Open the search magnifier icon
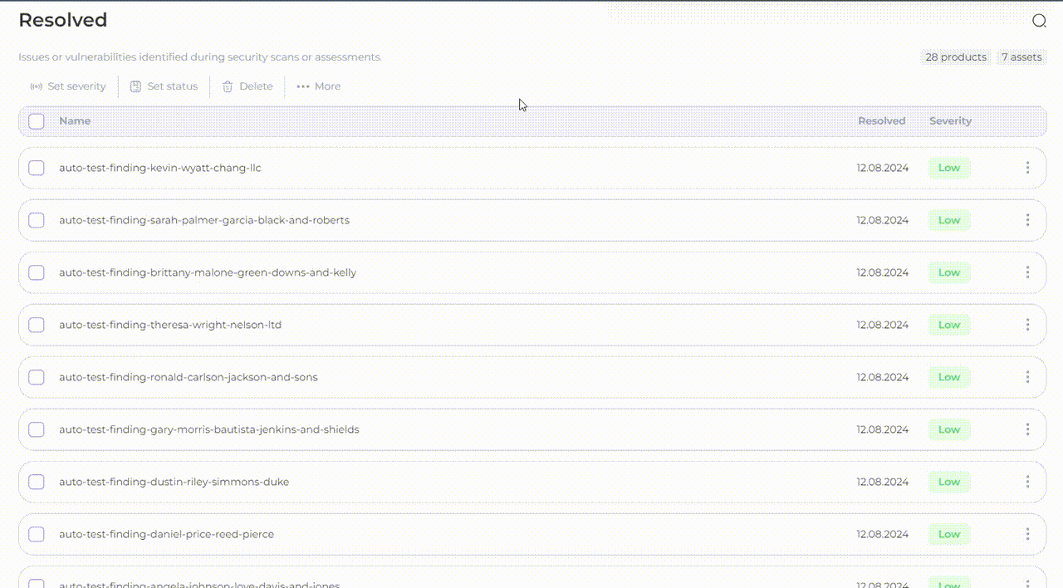The image size is (1063, 588). pos(1039,21)
